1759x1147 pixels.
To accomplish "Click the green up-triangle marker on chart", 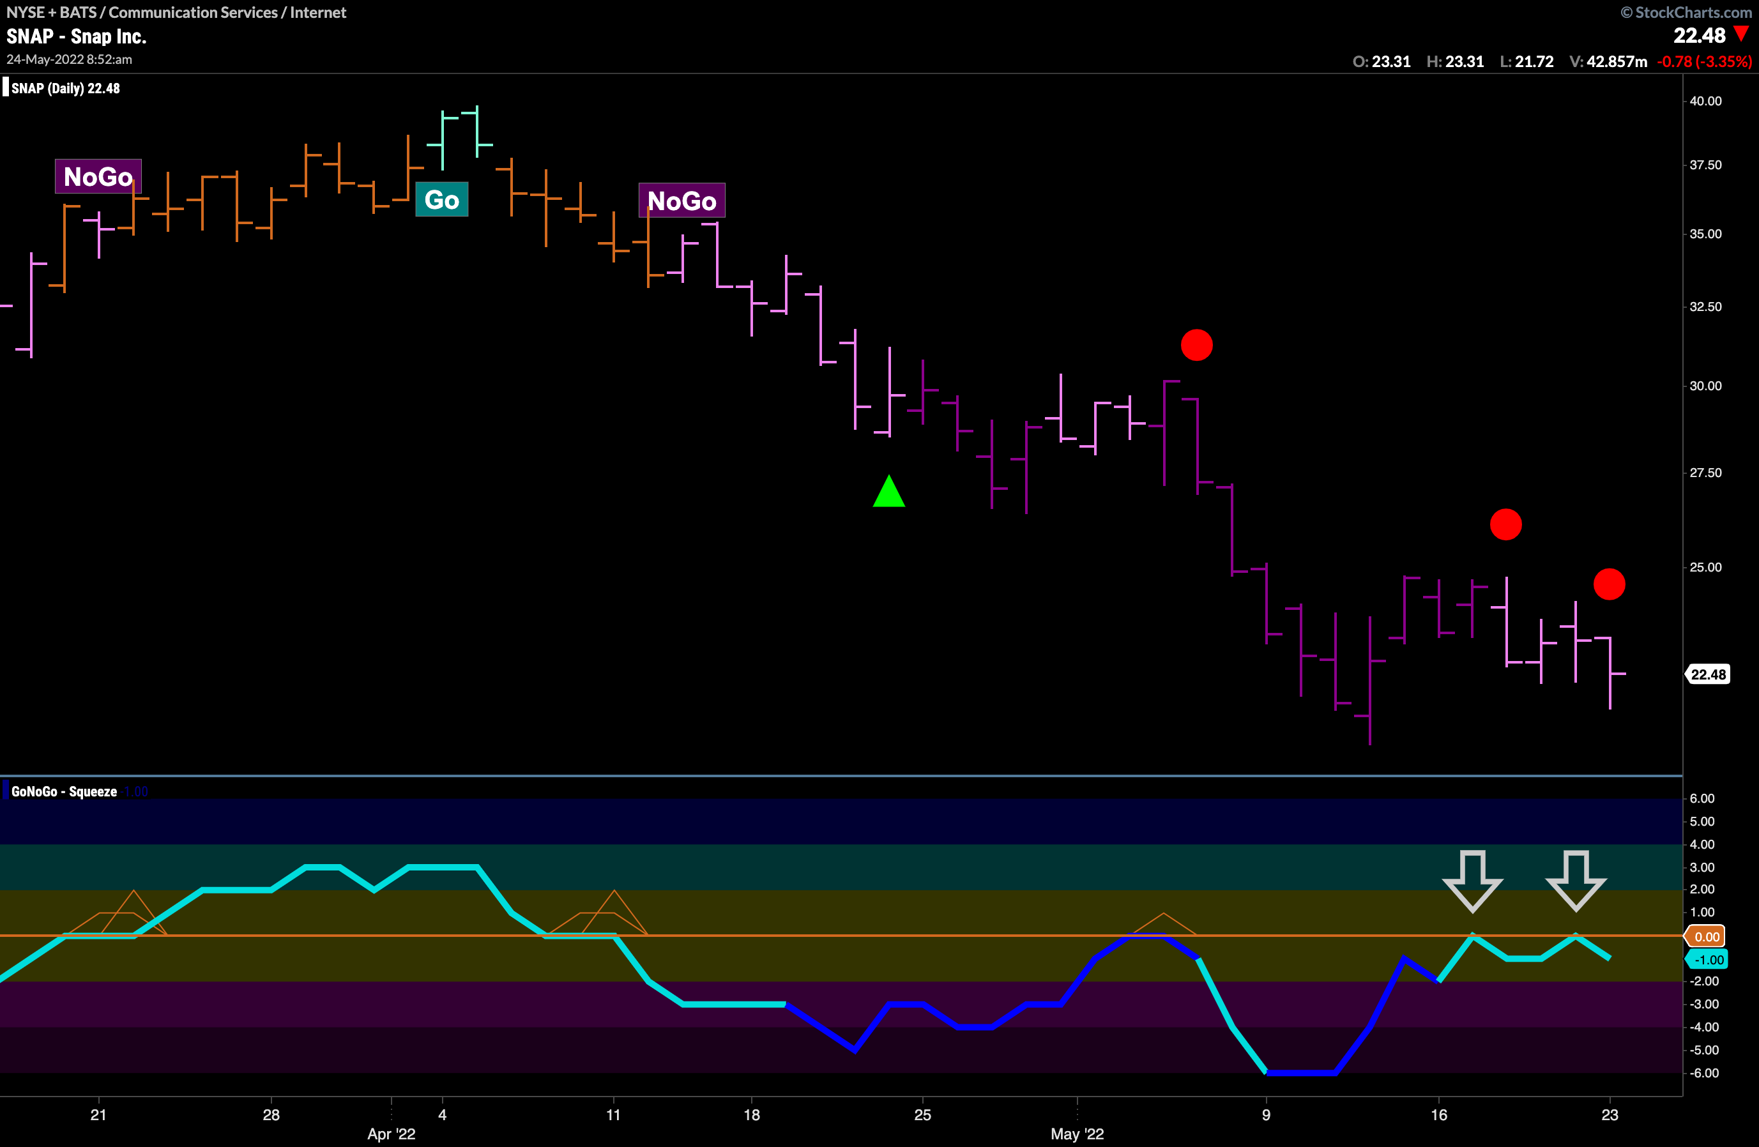I will (x=889, y=490).
